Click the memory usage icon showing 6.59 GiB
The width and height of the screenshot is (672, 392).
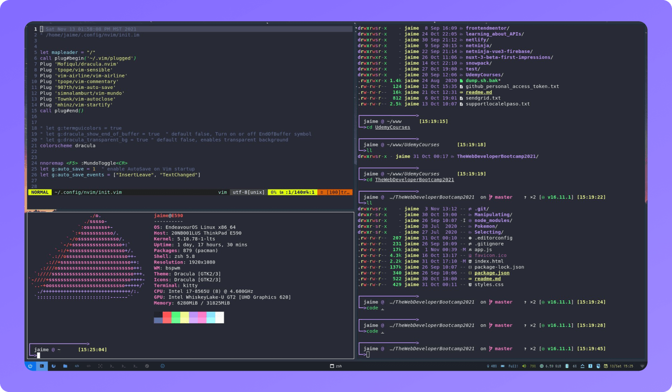[x=542, y=366]
